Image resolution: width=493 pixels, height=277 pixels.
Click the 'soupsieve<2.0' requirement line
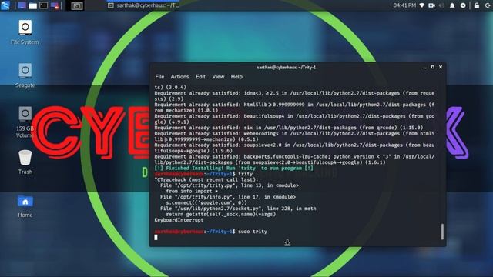click(x=294, y=148)
